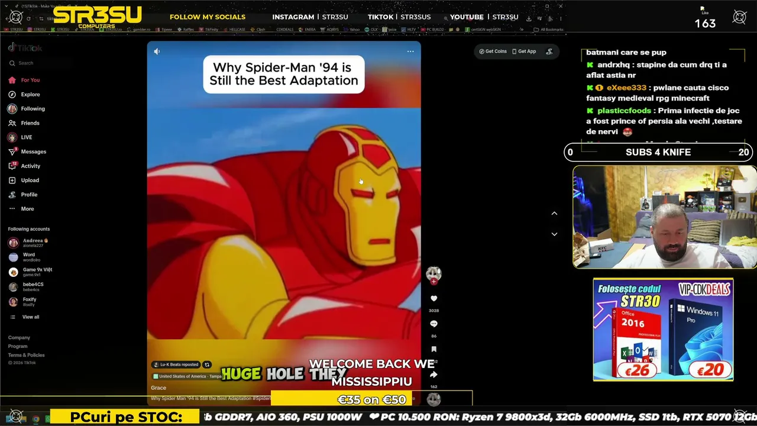This screenshot has height=426, width=757.
Task: Open the Upload page
Action: pyautogui.click(x=24, y=180)
